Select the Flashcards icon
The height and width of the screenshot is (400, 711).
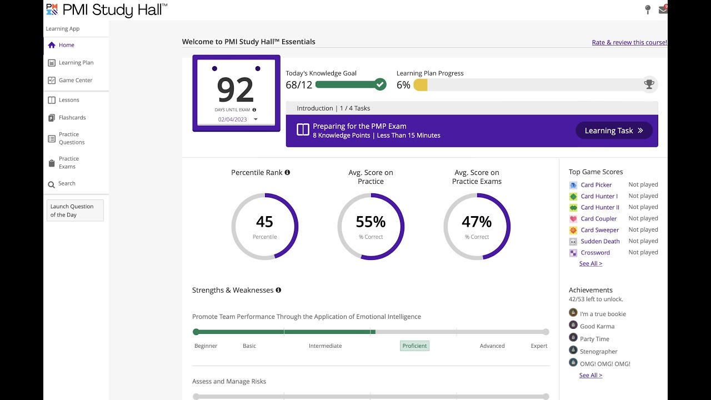tap(52, 118)
